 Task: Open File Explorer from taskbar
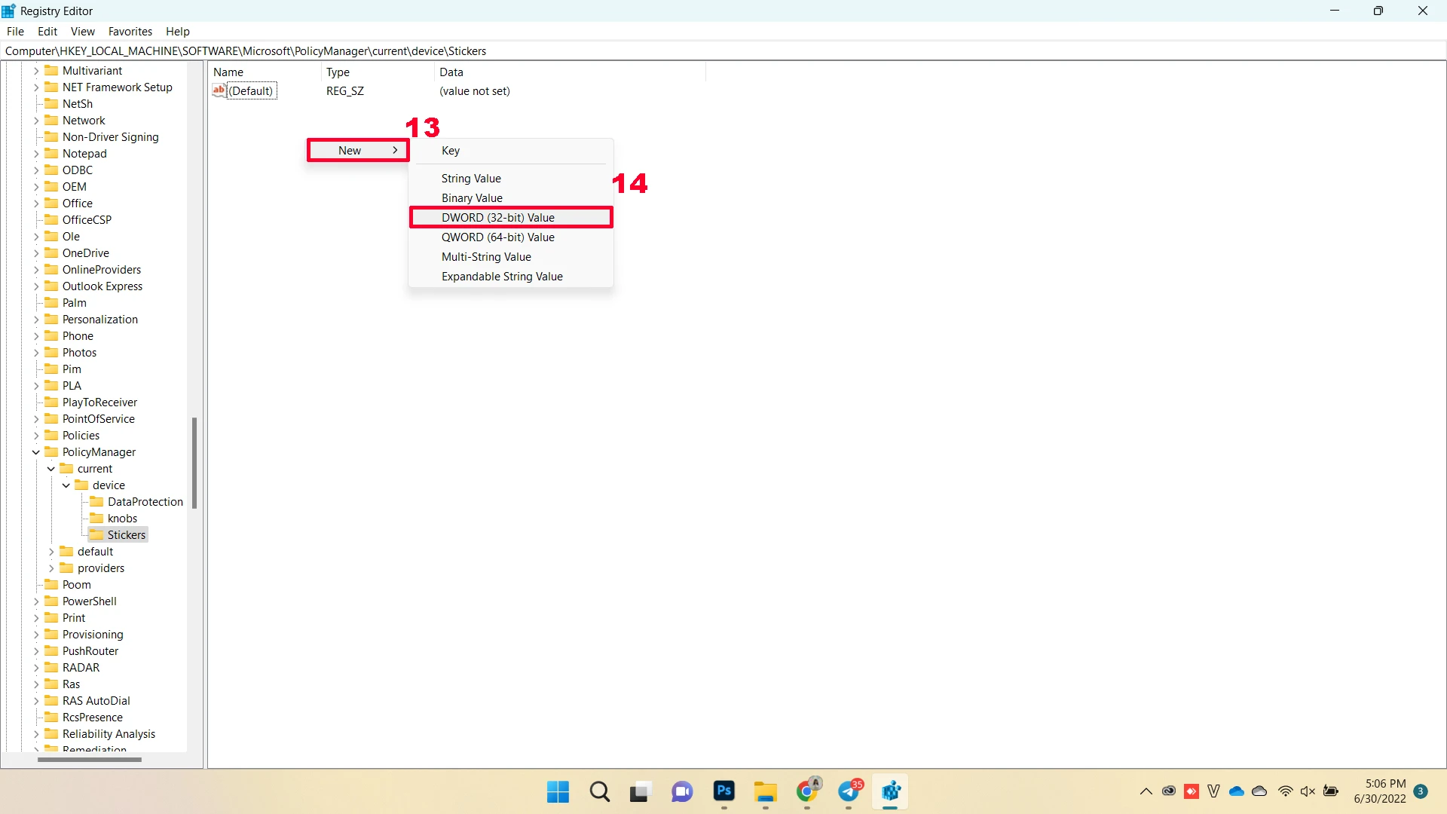click(x=765, y=792)
